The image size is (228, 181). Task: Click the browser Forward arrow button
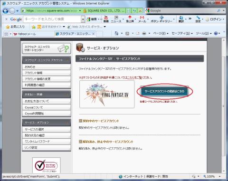tap(12, 11)
